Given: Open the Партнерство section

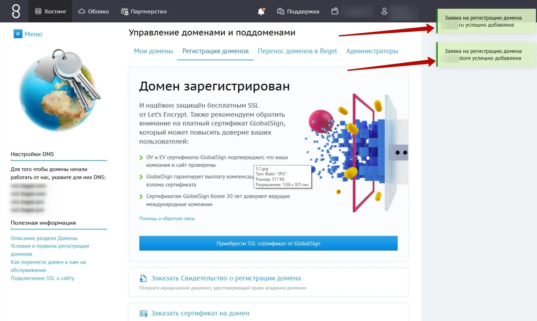Looking at the screenshot, I should point(144,11).
